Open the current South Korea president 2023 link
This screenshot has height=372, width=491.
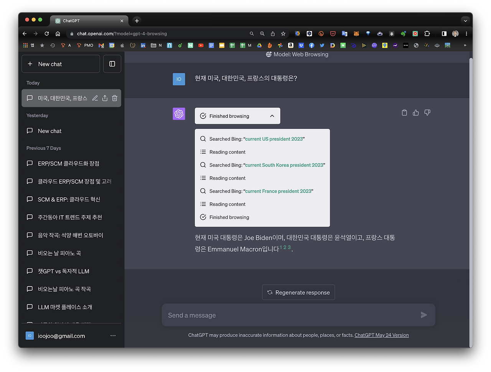coord(284,165)
